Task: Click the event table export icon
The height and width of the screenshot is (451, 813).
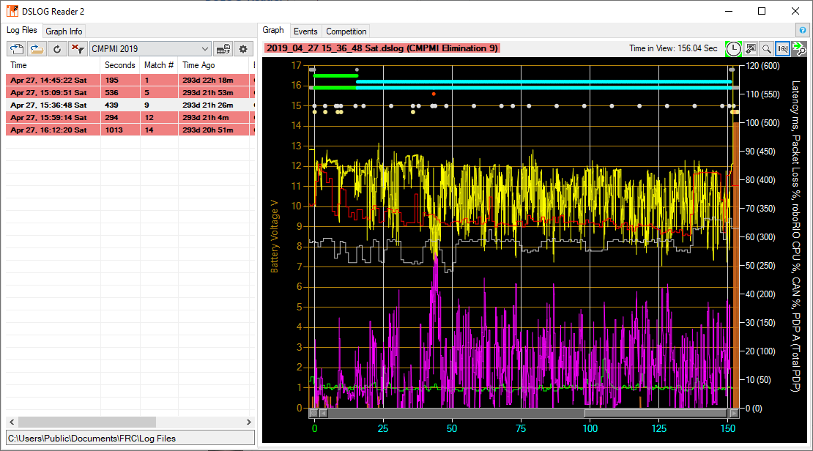Action: 224,49
